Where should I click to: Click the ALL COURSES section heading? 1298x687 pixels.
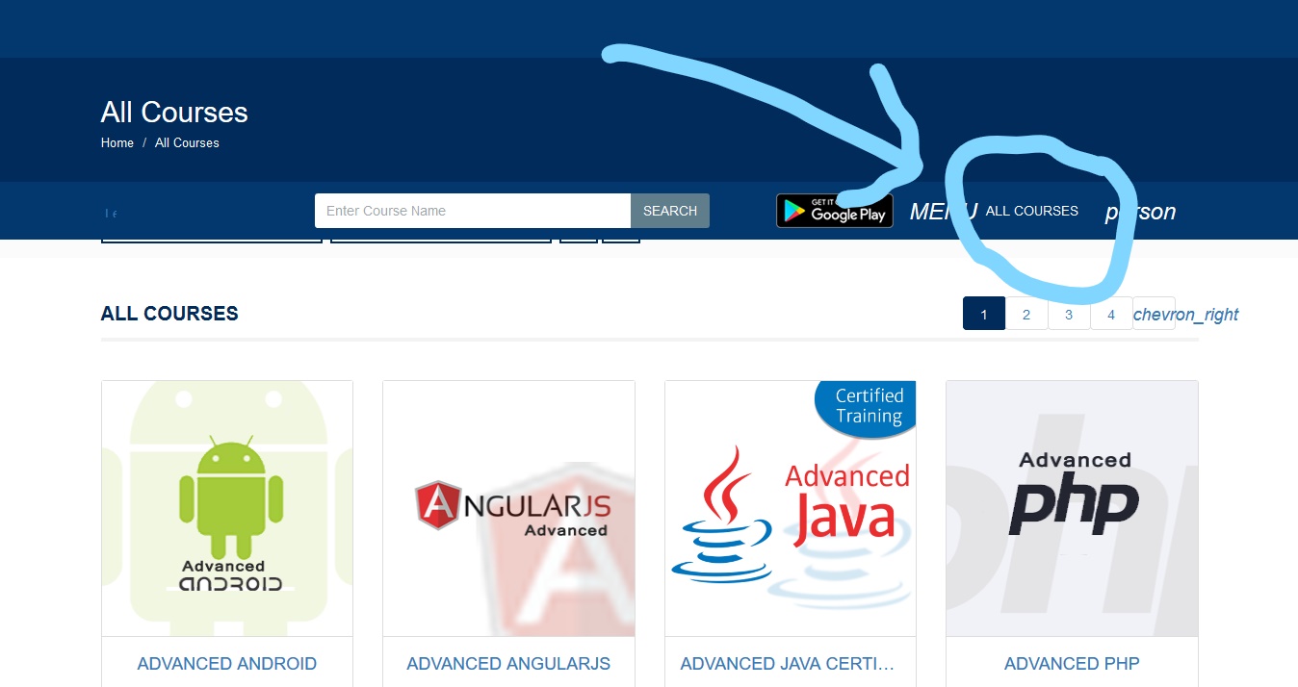click(x=169, y=314)
